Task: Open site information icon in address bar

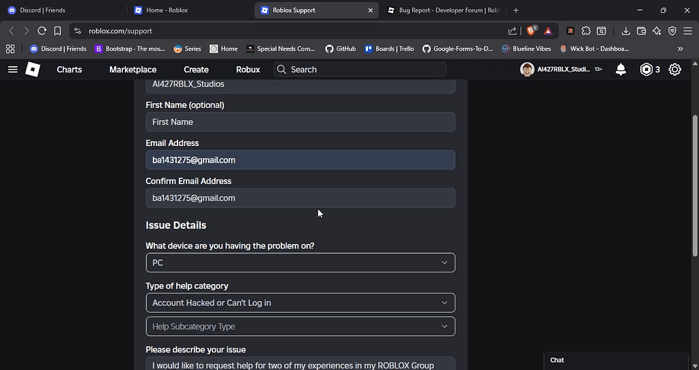Action: [x=78, y=31]
